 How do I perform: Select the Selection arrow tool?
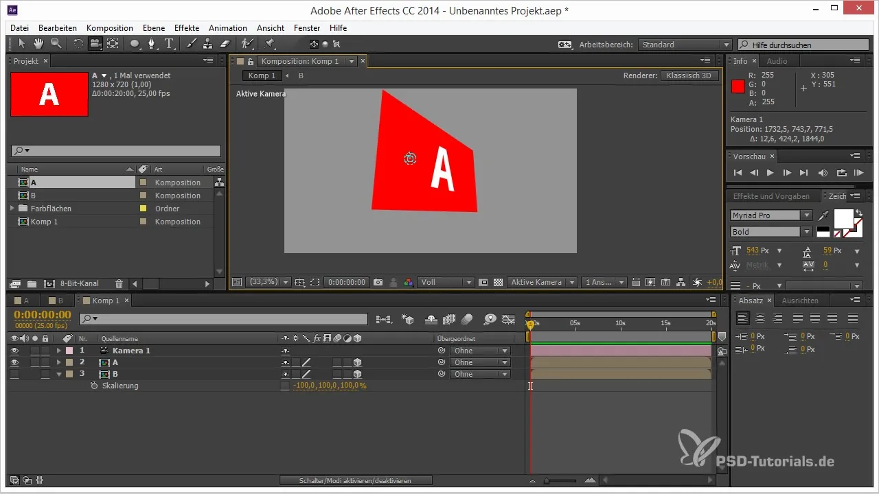21,44
